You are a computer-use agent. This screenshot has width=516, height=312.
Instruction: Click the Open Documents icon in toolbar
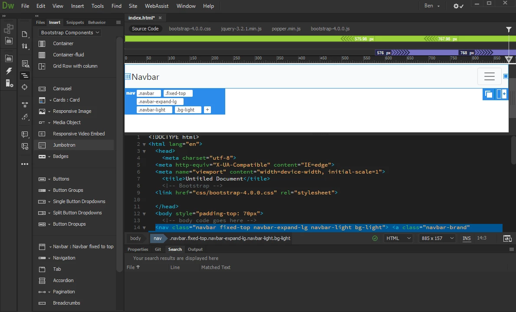25,34
